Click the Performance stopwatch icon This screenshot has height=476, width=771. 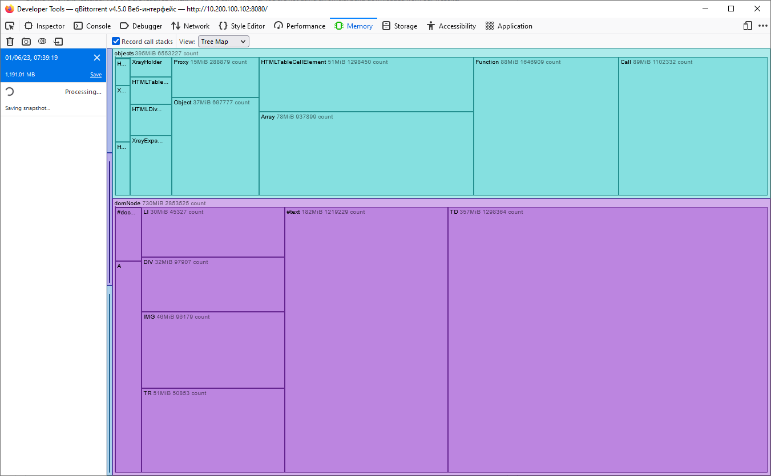click(x=278, y=26)
